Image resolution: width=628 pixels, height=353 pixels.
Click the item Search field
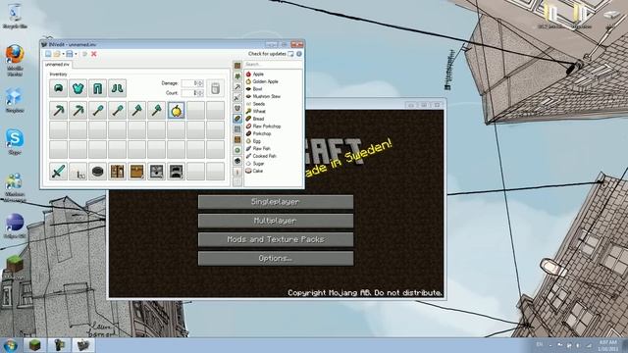(x=273, y=64)
